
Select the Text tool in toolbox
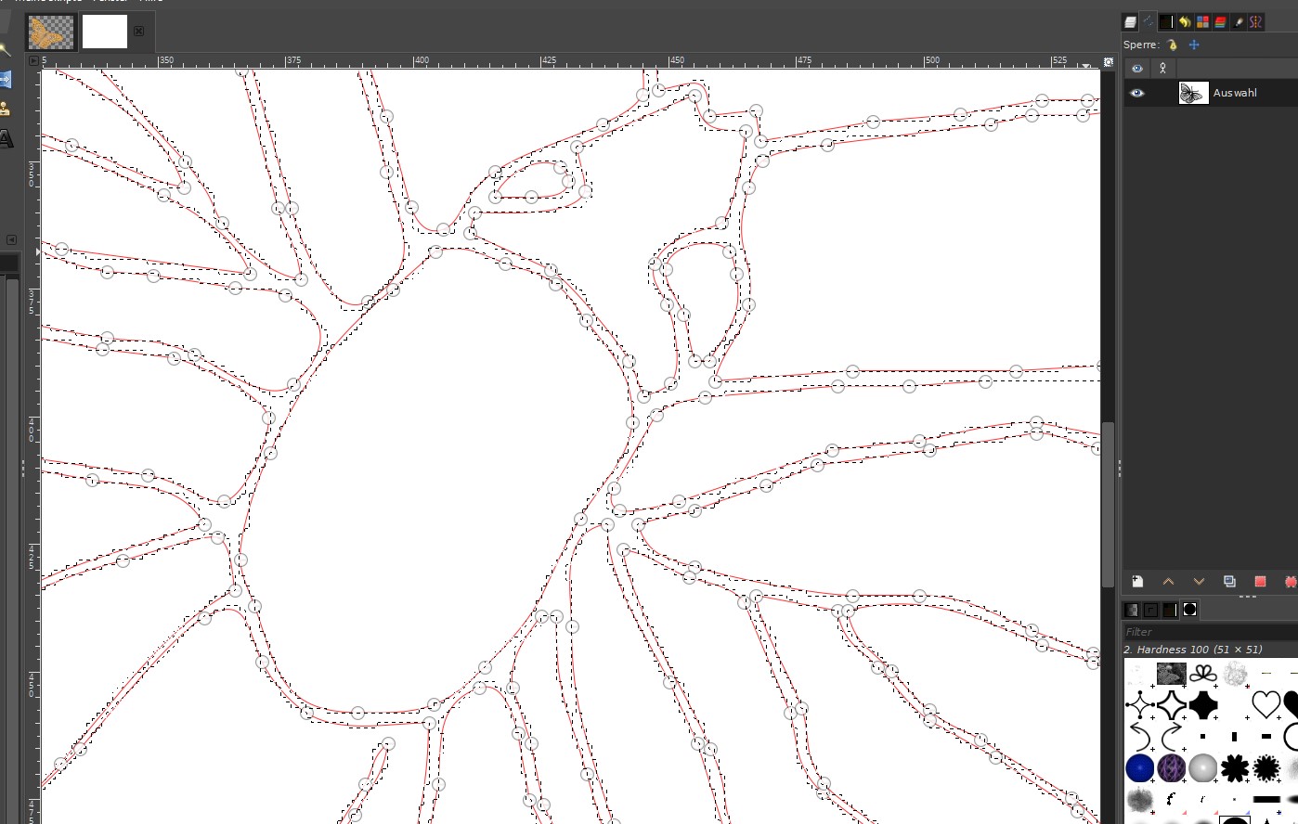coord(5,139)
